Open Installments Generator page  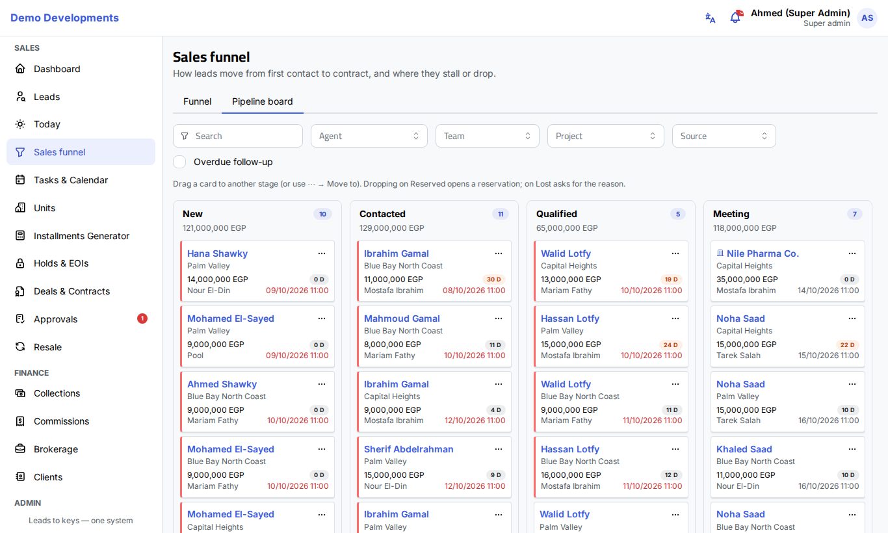[81, 236]
